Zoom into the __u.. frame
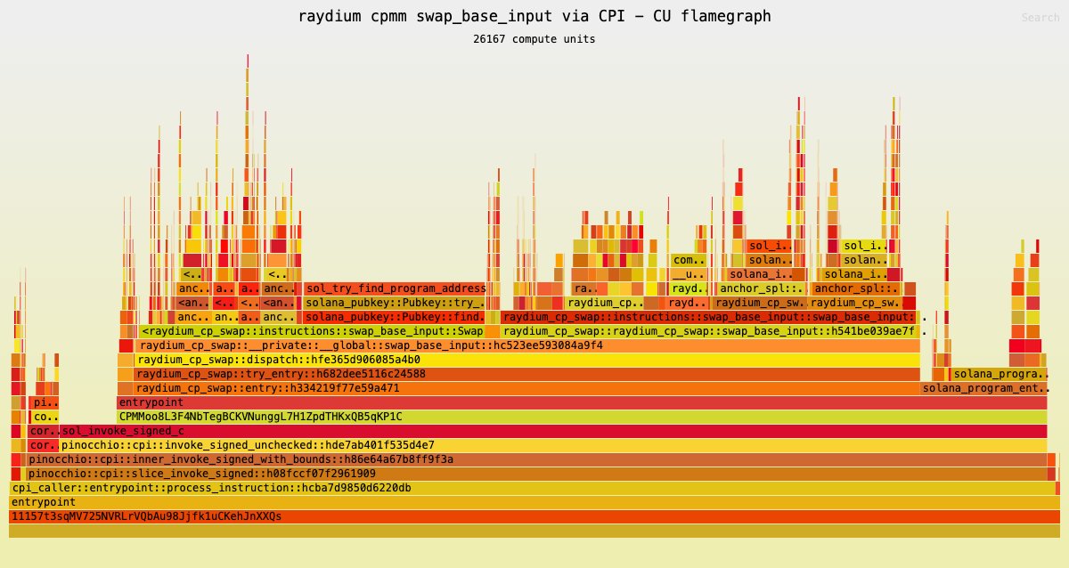Viewport: 1069px width, 568px height. 689,274
